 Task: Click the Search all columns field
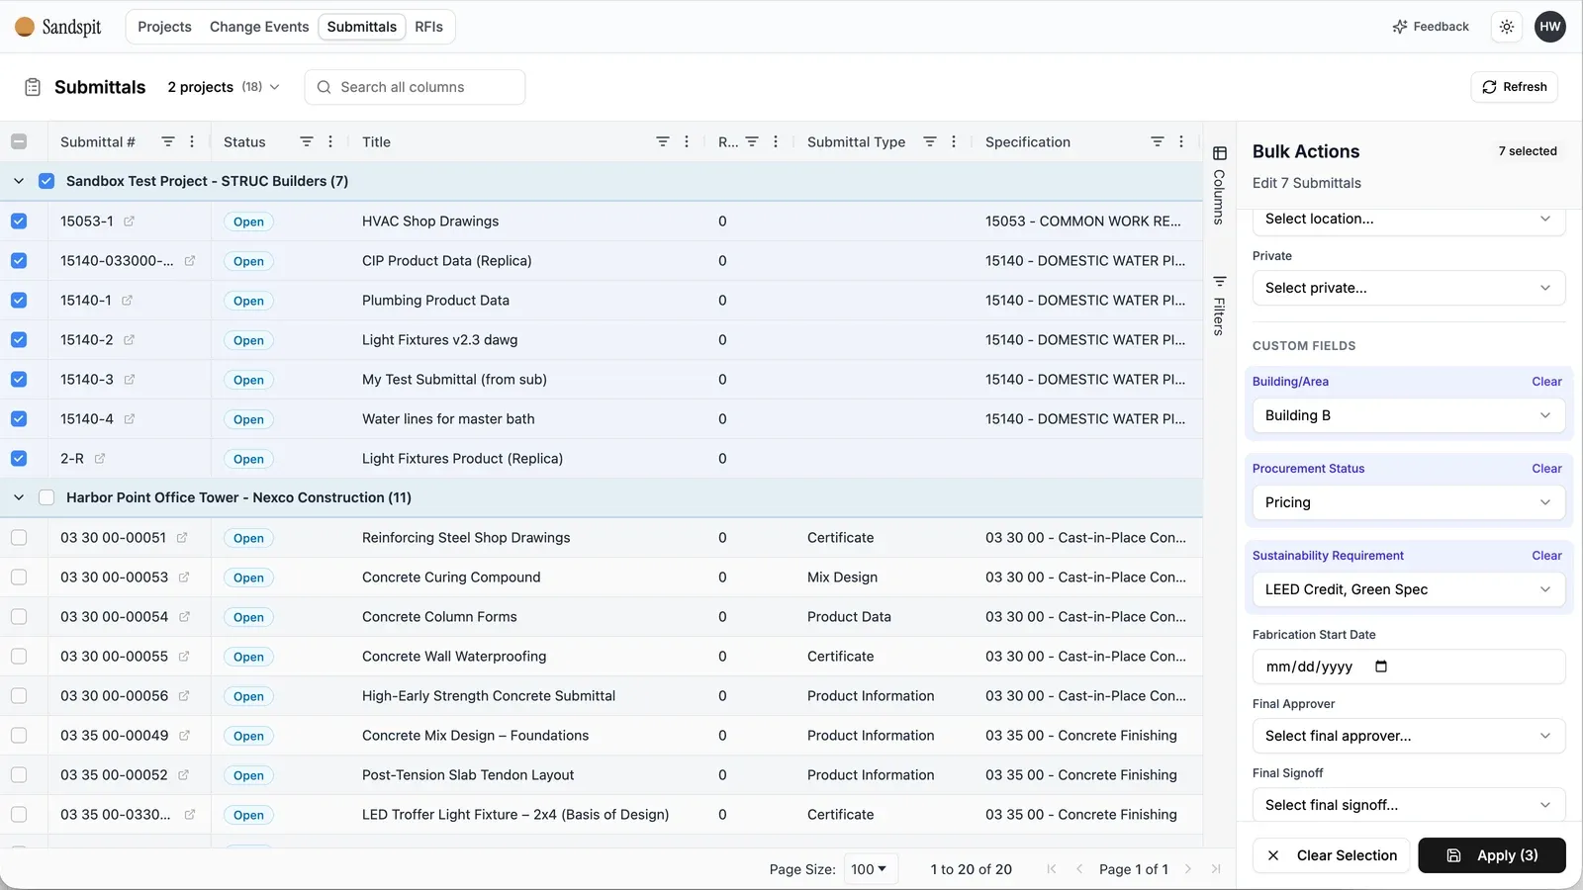tap(415, 87)
